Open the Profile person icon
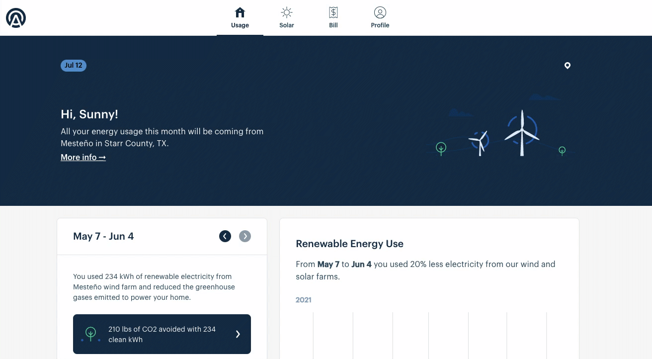The image size is (652, 359). [x=380, y=12]
